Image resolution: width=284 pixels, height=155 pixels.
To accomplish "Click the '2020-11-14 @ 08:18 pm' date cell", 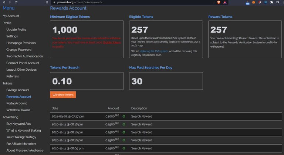I will [x=67, y=124].
